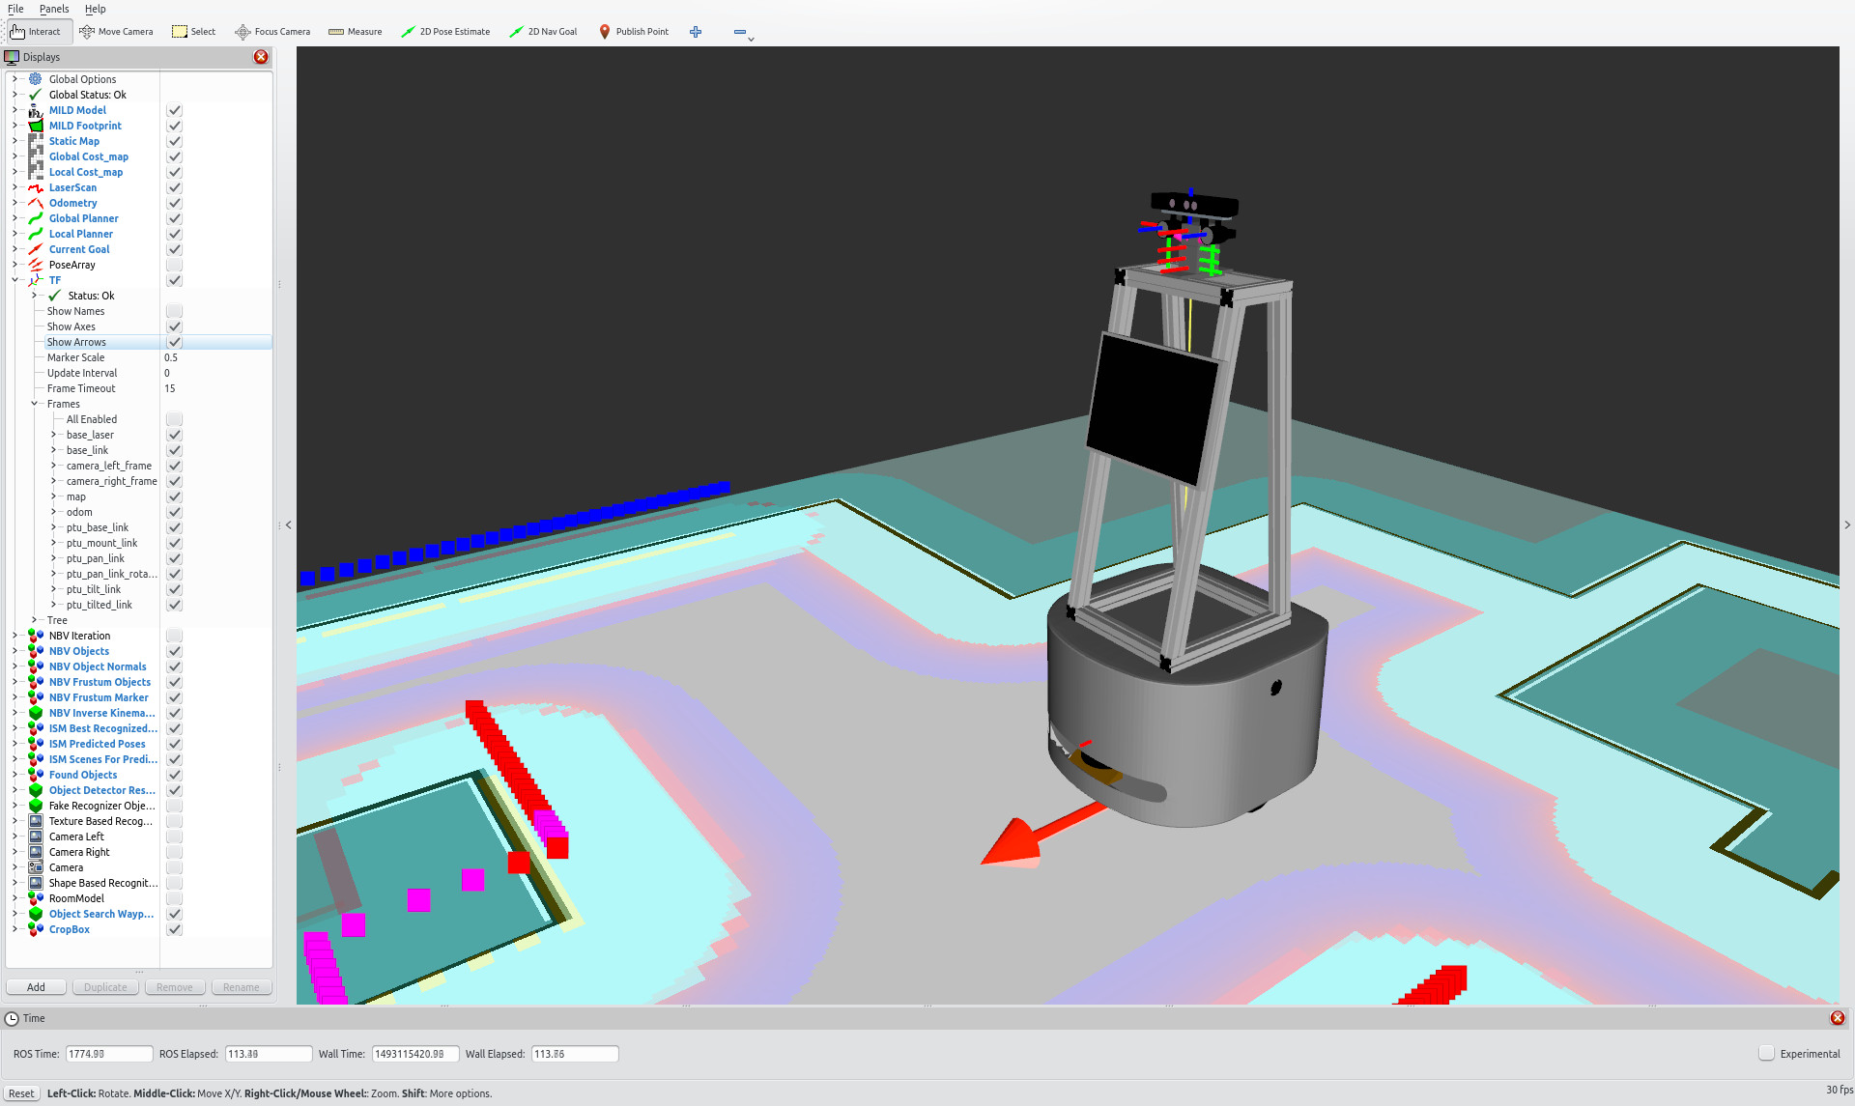Activate the Measure tool
Image resolution: width=1855 pixels, height=1106 pixels.
[356, 32]
